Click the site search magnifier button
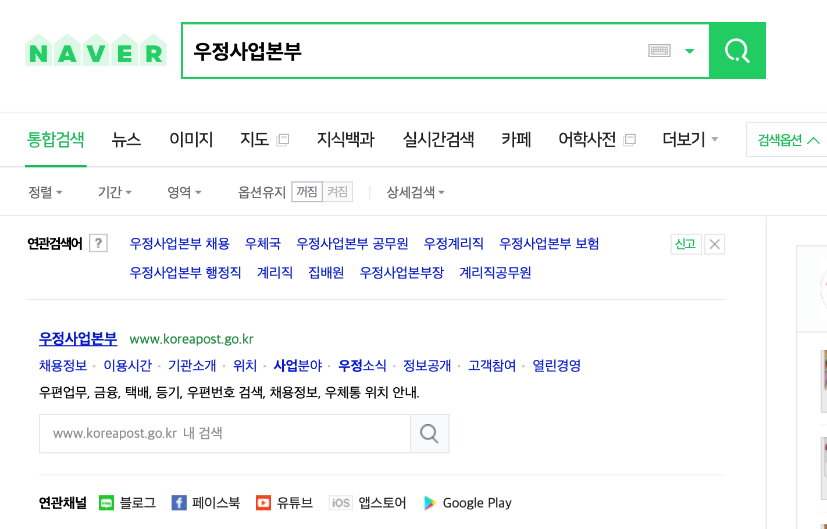Viewport: 827px width, 529px height. [x=430, y=434]
